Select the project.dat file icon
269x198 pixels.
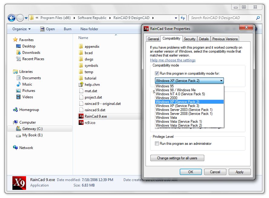81,97
